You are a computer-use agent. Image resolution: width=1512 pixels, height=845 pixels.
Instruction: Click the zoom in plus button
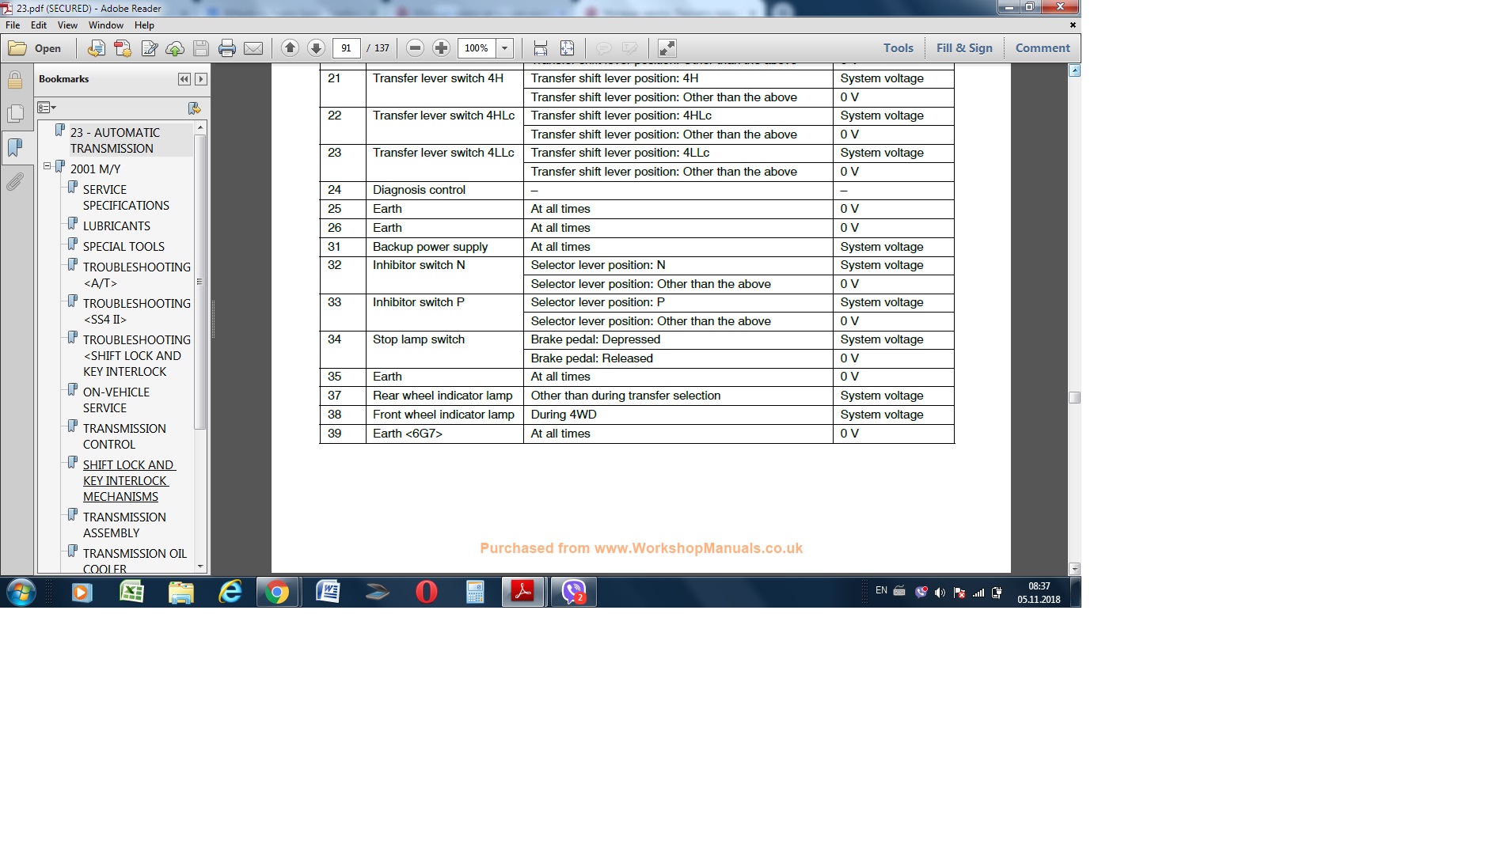(x=441, y=48)
